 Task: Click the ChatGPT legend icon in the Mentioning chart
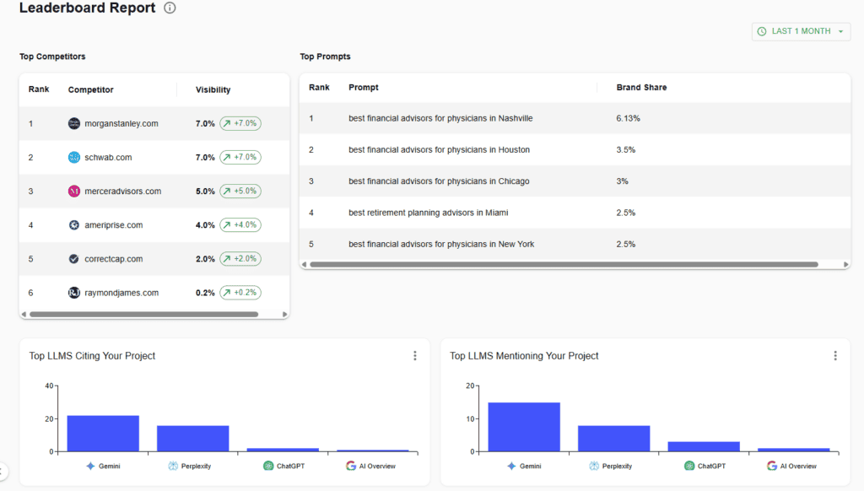pos(689,467)
